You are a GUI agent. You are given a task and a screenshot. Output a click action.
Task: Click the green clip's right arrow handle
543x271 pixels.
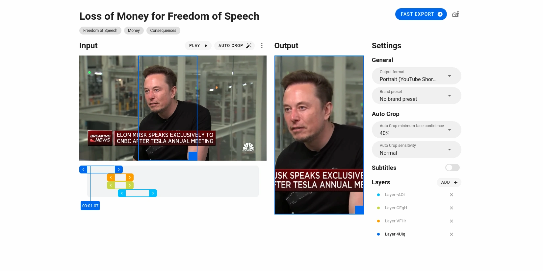tap(130, 185)
